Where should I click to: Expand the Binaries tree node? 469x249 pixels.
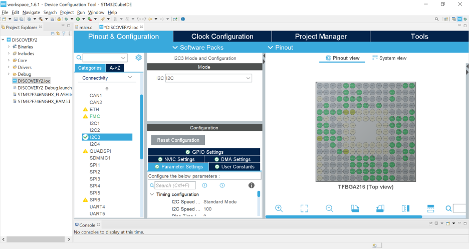[9, 47]
